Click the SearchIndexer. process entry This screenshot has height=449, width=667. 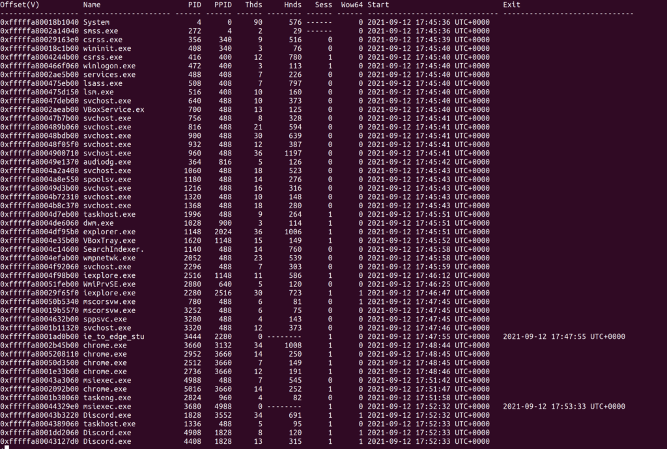(114, 249)
